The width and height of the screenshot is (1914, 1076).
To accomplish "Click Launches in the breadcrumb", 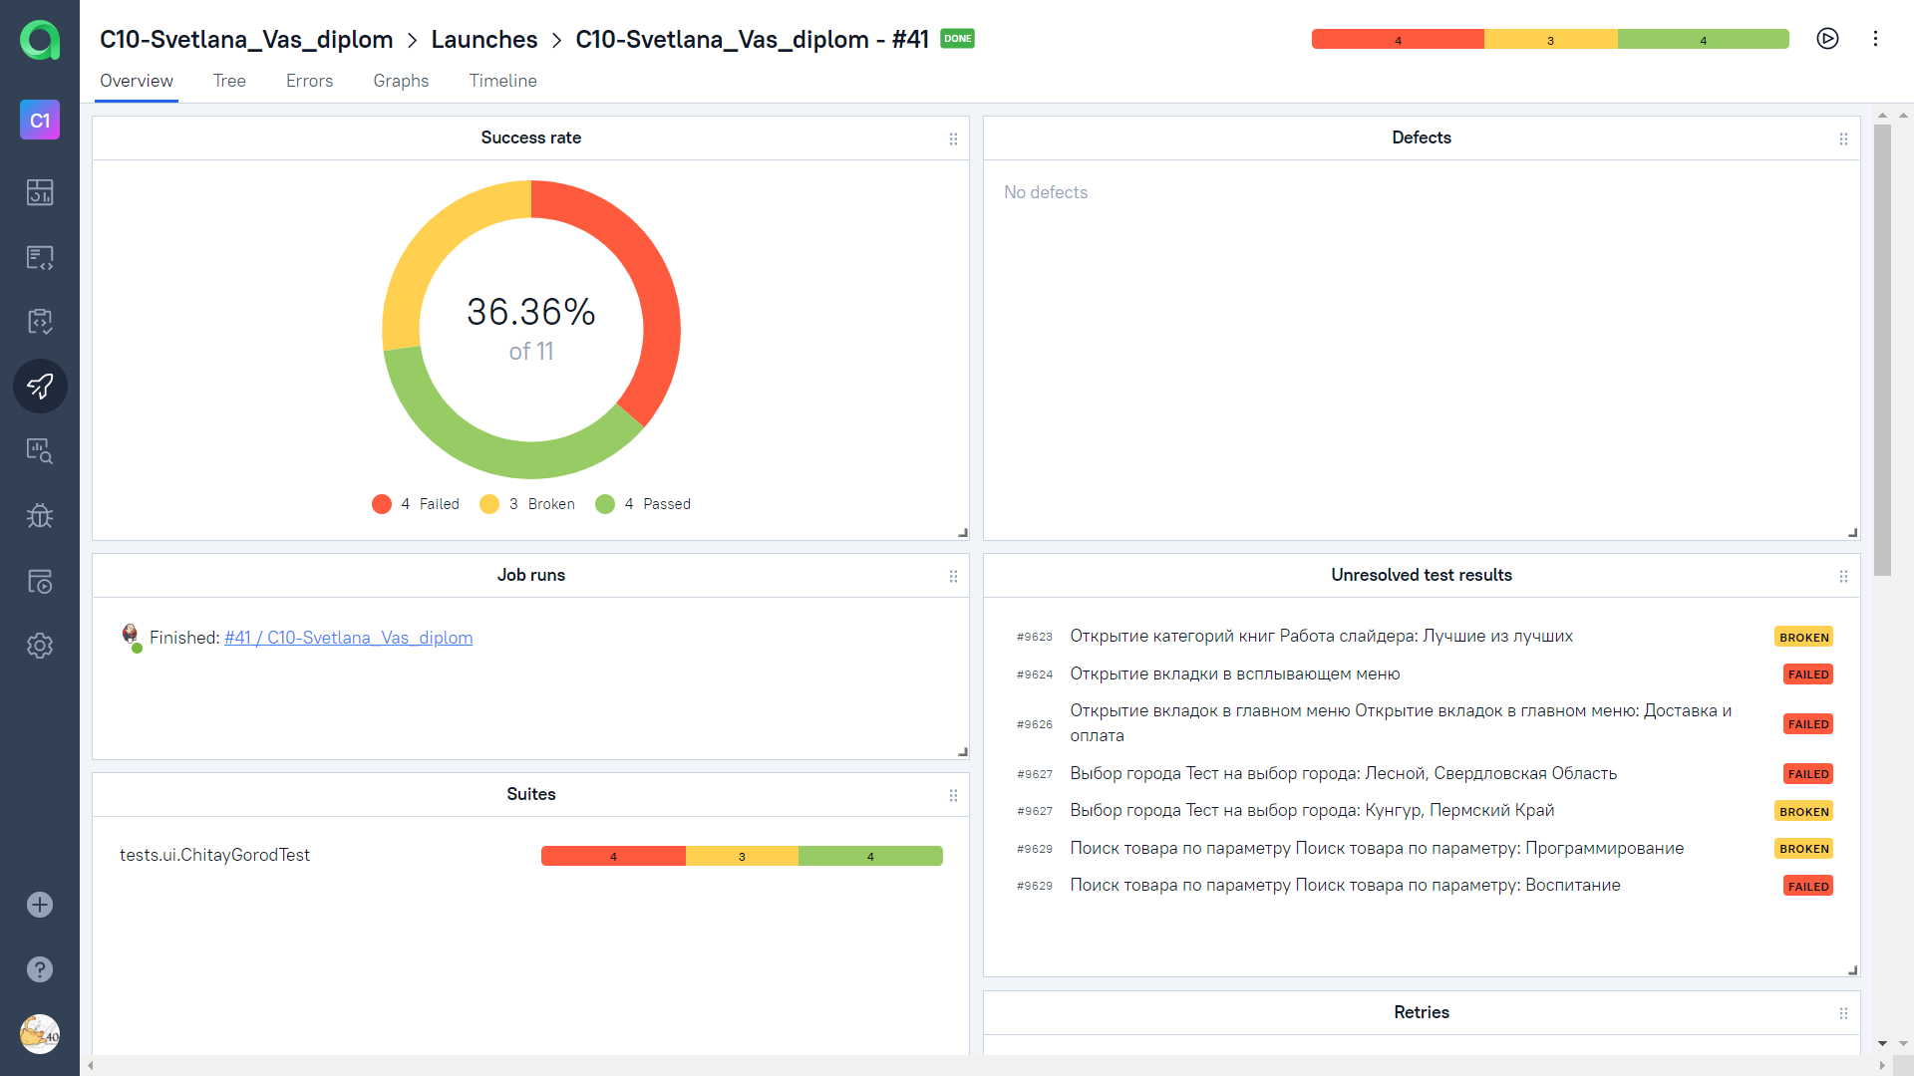I will (x=483, y=40).
